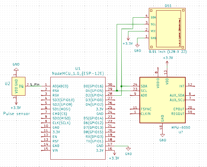Click the FSYNC pin on MPU-6050

(146, 109)
